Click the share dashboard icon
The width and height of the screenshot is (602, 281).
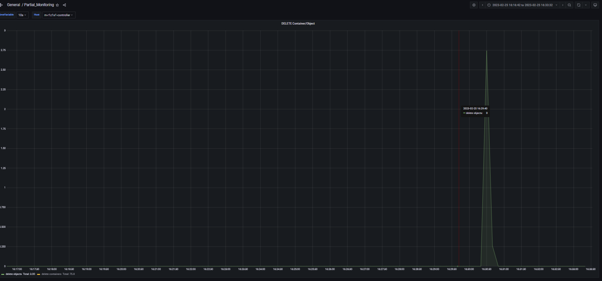[x=64, y=5]
